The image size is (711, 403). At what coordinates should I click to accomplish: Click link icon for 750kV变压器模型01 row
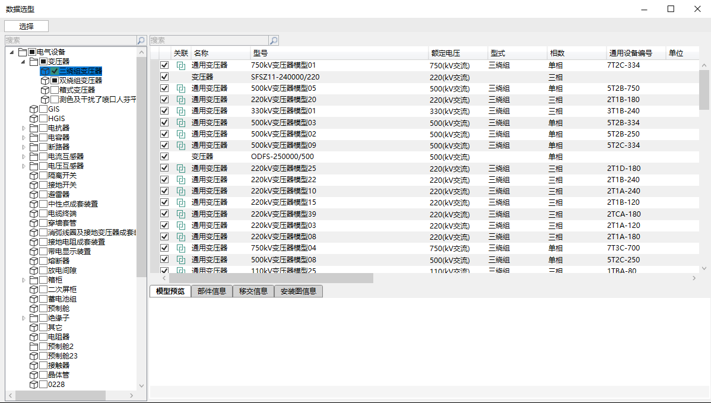[181, 65]
